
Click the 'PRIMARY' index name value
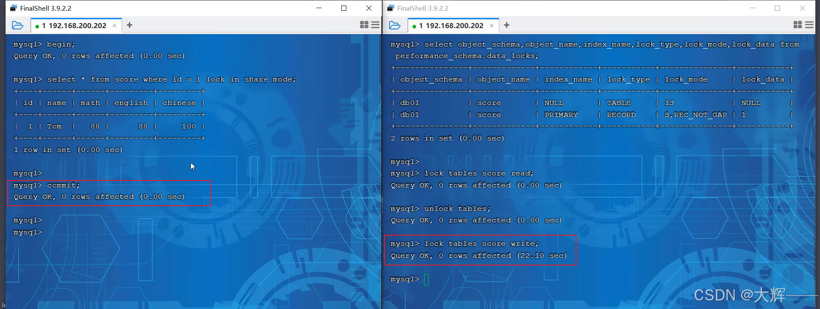[x=561, y=115]
